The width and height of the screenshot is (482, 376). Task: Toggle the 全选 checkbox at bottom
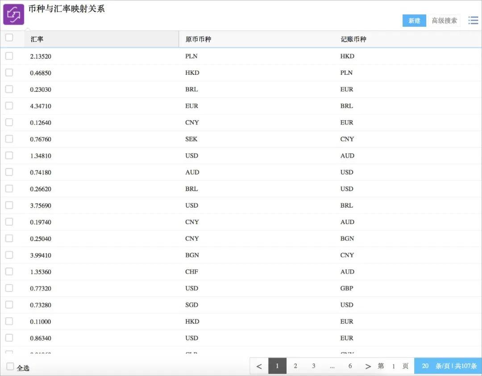[10, 367]
